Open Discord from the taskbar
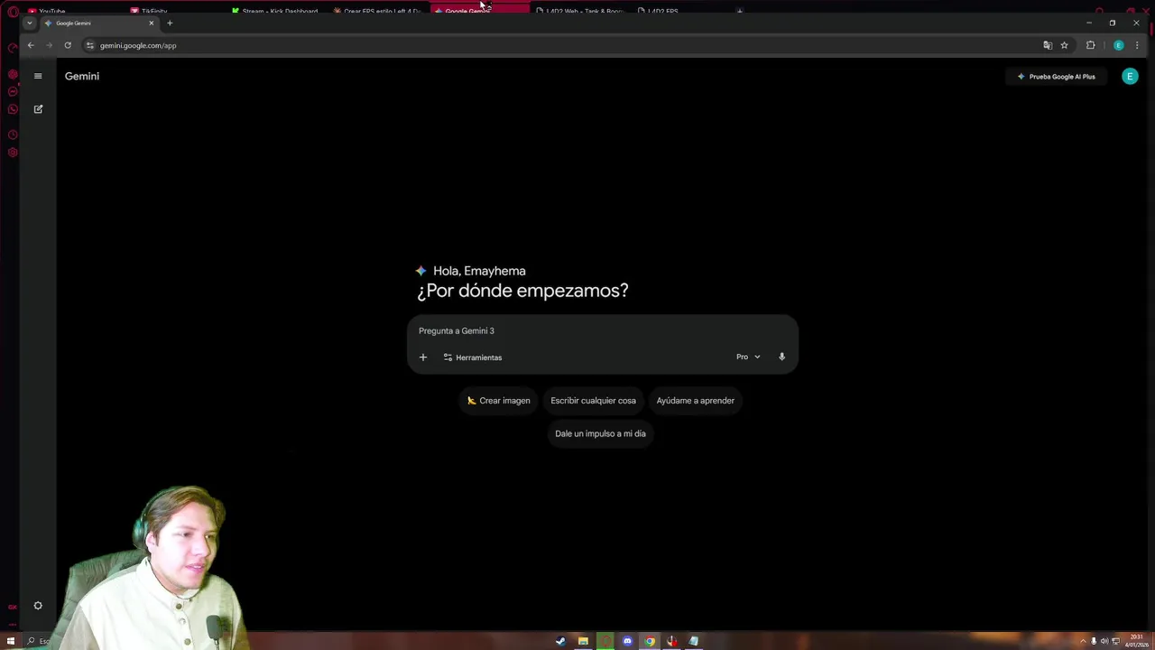Viewport: 1155px width, 650px height. coord(627,641)
